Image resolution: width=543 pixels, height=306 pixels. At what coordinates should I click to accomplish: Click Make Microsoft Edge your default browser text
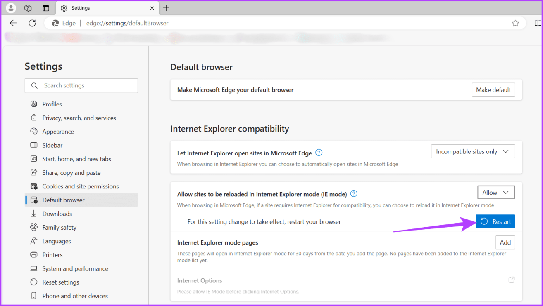[235, 89]
